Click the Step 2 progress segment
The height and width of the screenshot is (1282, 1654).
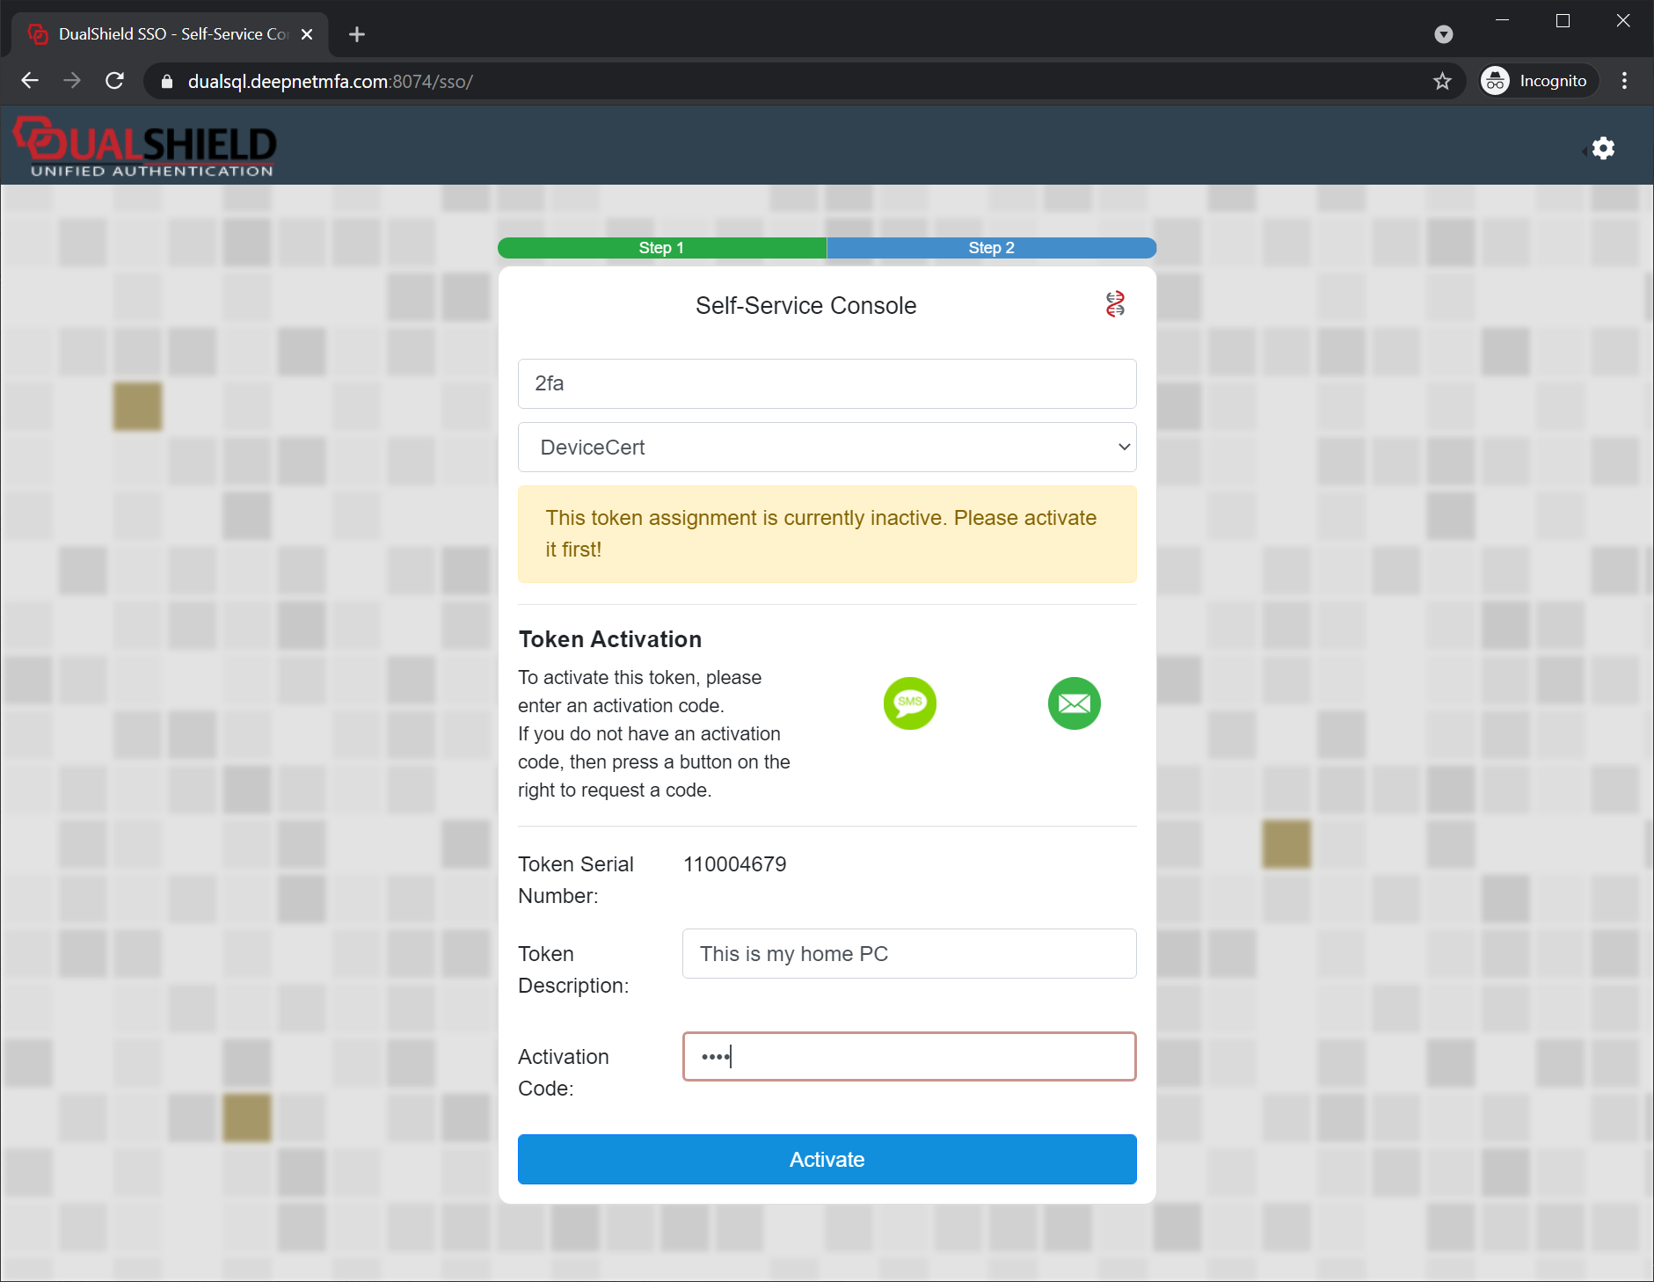[991, 248]
